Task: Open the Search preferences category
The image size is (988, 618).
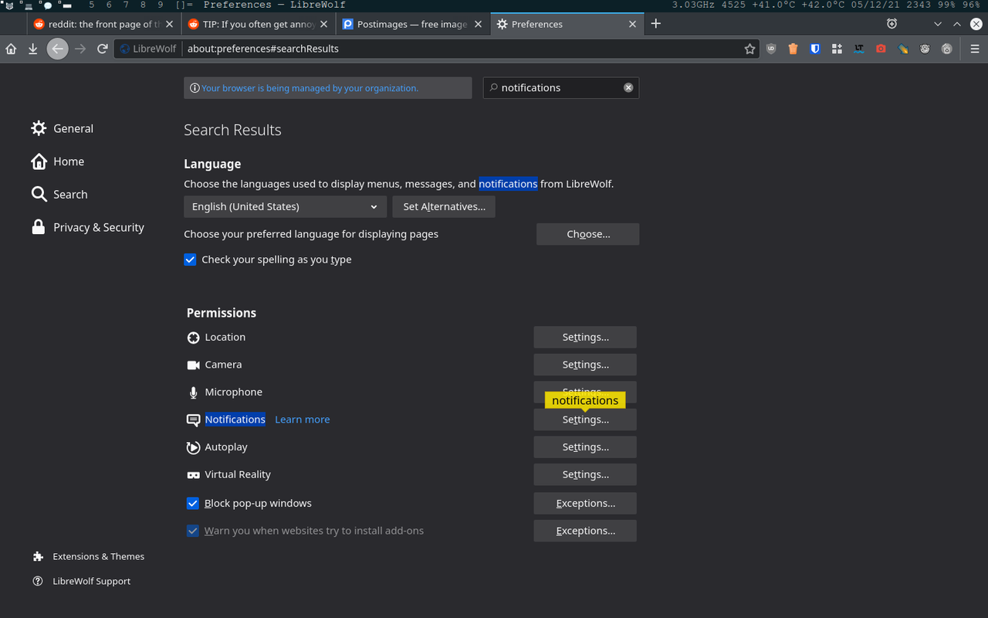Action: click(x=59, y=195)
